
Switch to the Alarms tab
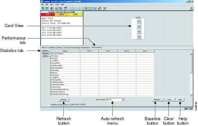[x=44, y=48]
